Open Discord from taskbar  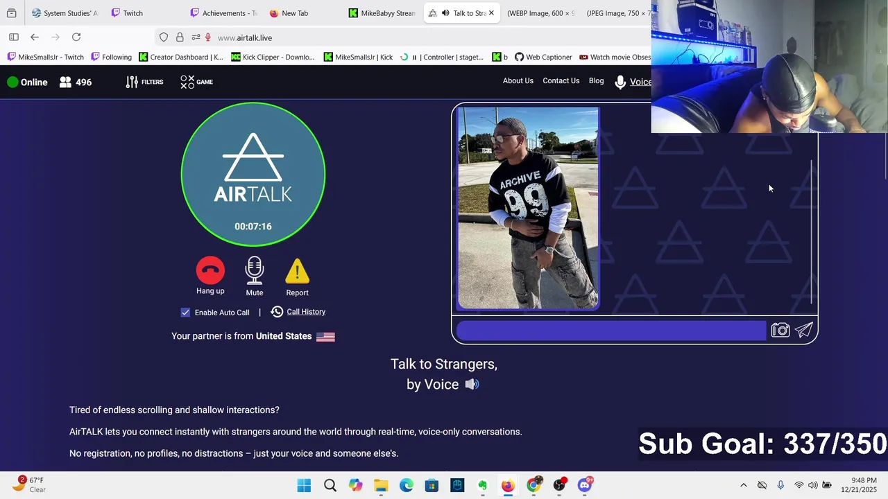click(585, 485)
